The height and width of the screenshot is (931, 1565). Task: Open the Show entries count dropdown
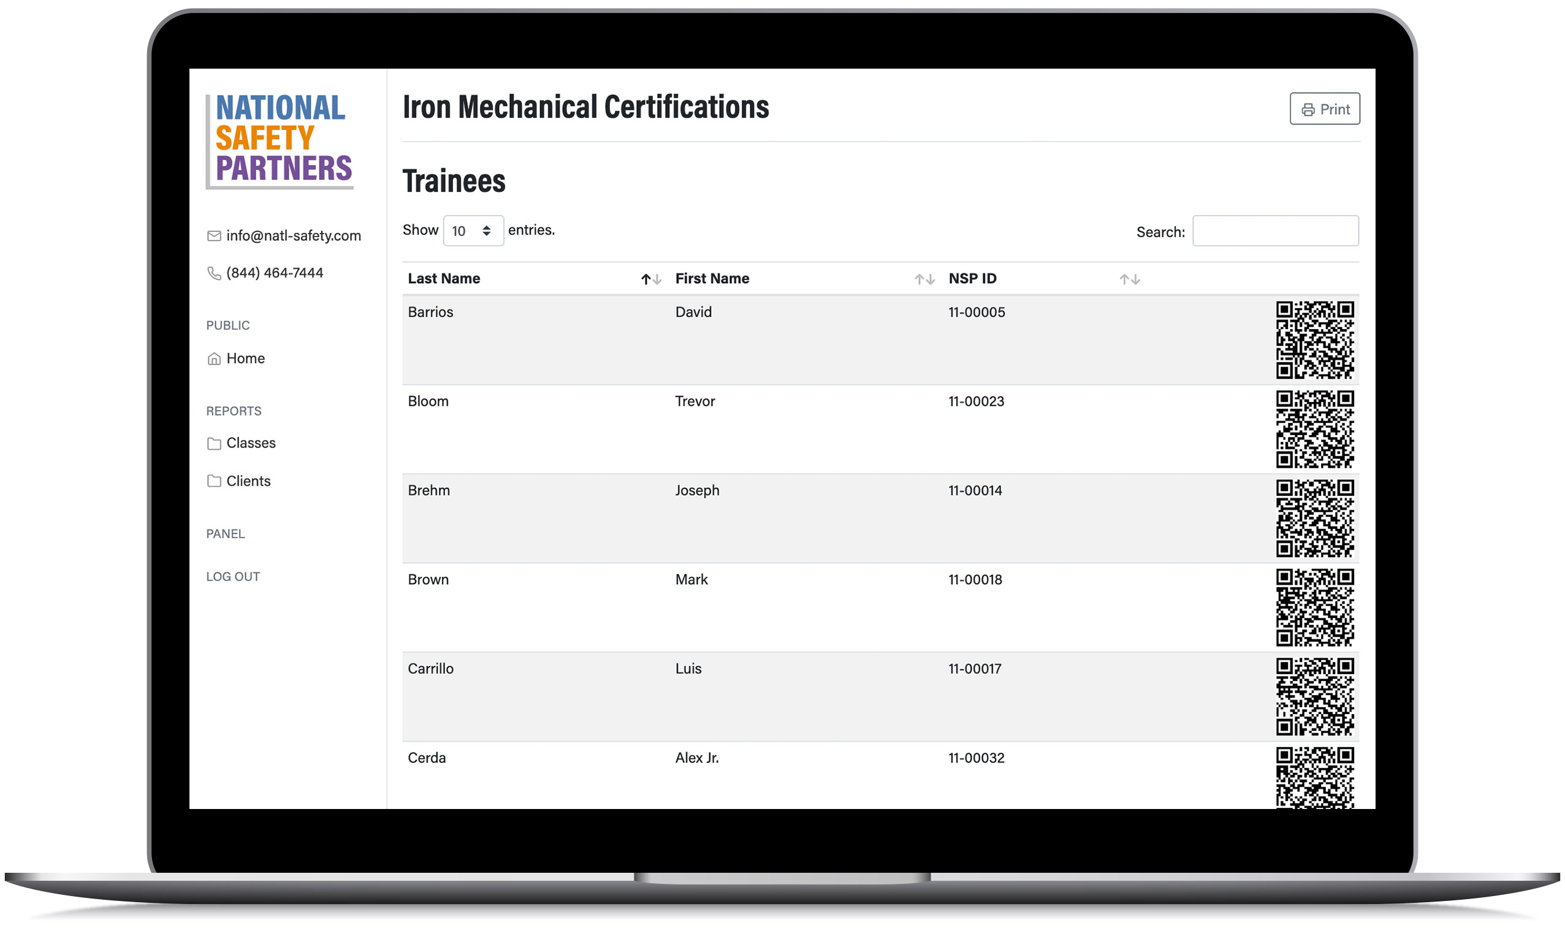[x=473, y=231]
